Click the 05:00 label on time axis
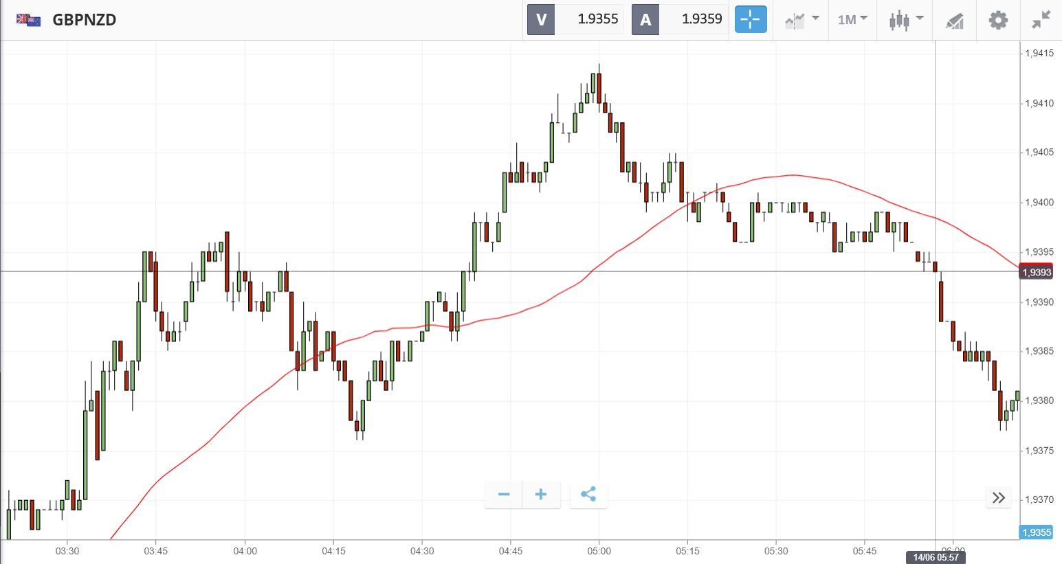Image resolution: width=1062 pixels, height=564 pixels. (x=599, y=551)
